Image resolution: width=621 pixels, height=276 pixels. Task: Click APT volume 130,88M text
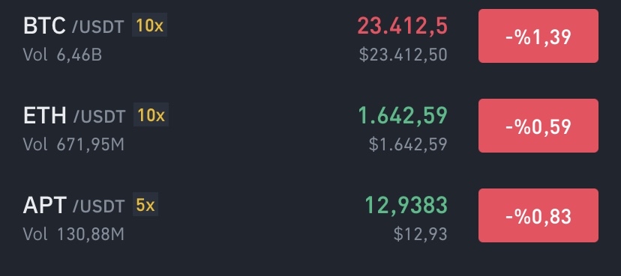[73, 234]
